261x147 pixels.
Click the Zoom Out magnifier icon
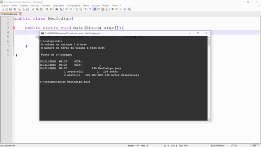(71, 9)
